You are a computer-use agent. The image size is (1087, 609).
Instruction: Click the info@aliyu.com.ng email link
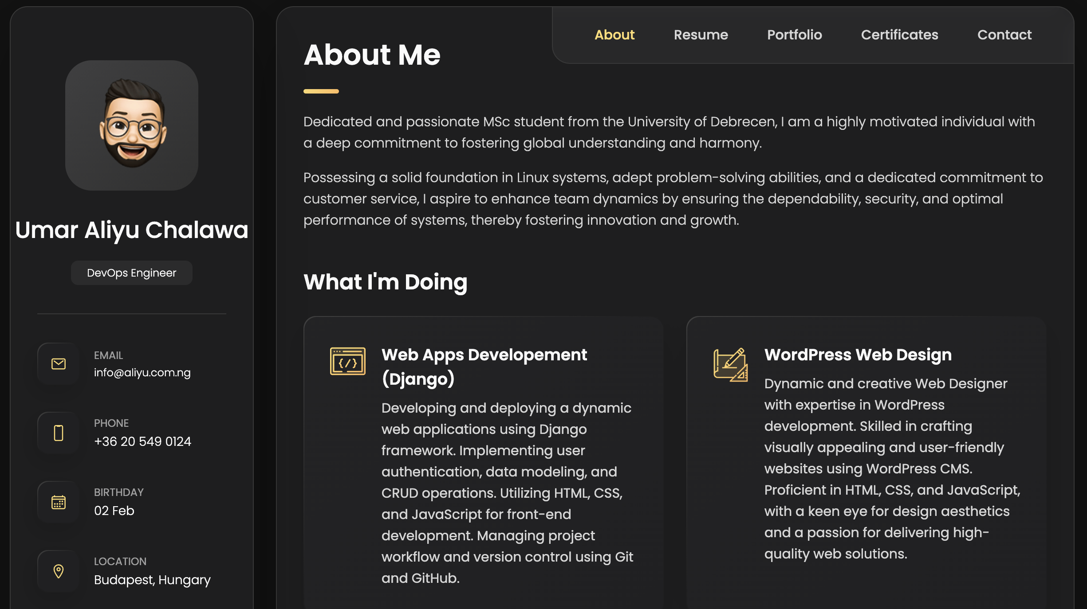pyautogui.click(x=142, y=373)
